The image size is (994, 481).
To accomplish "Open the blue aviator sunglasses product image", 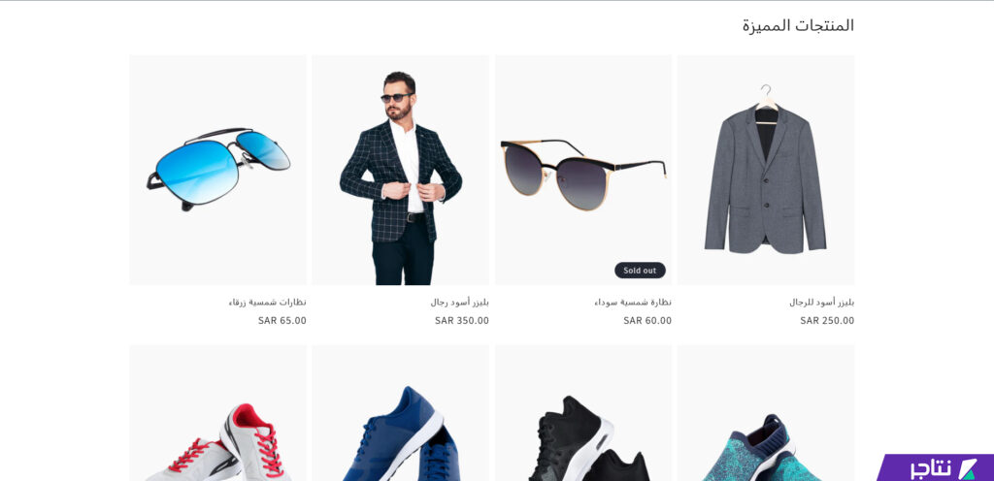I will coord(218,170).
